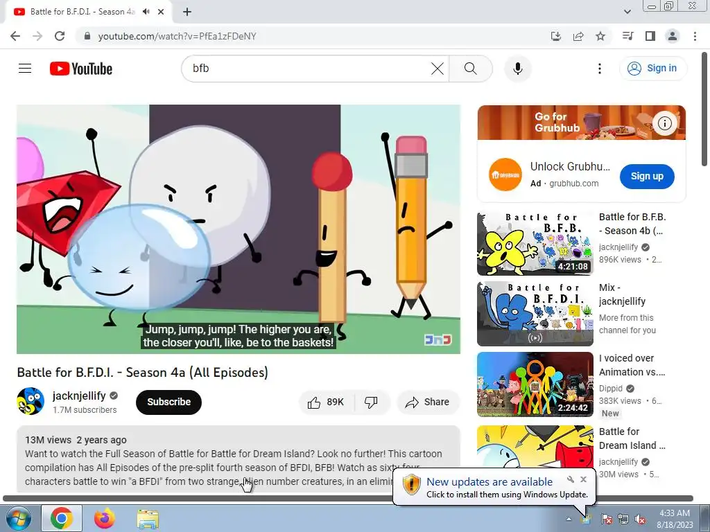Open jacknjellify channel avatar
This screenshot has width=710, height=532.
pyautogui.click(x=31, y=401)
